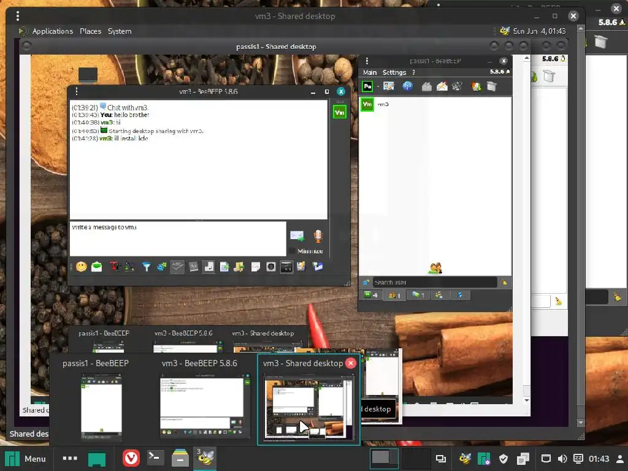Toggle the Aa word completer button
This screenshot has width=628, height=471.
pyautogui.click(x=193, y=267)
